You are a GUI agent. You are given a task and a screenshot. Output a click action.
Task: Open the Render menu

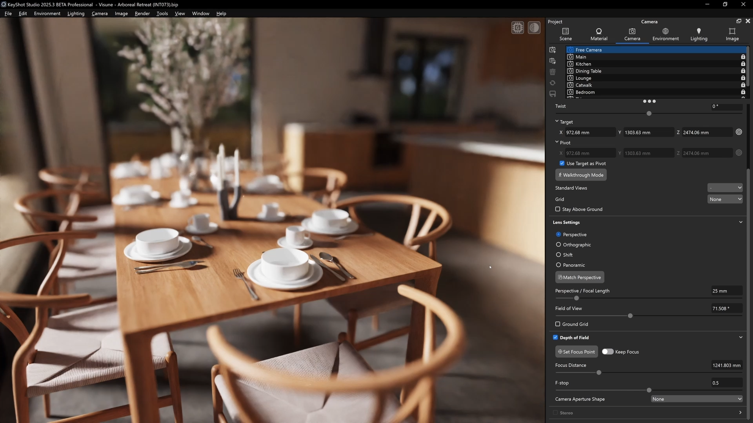point(142,13)
